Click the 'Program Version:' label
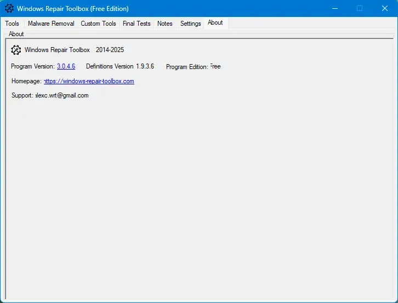This screenshot has width=398, height=303. pyautogui.click(x=33, y=66)
